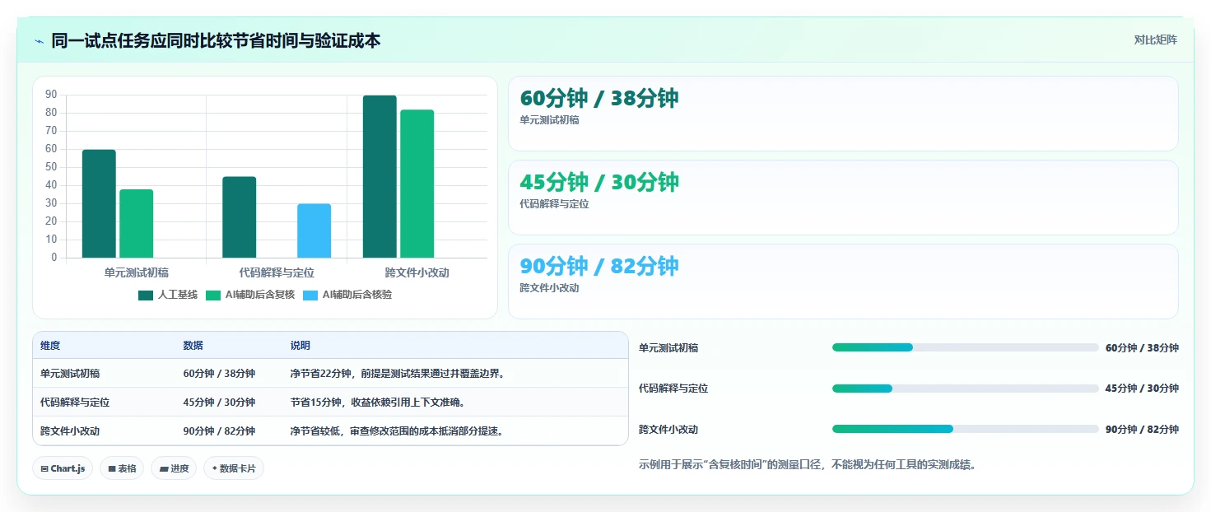Click the 维度 table column header

pyautogui.click(x=50, y=346)
